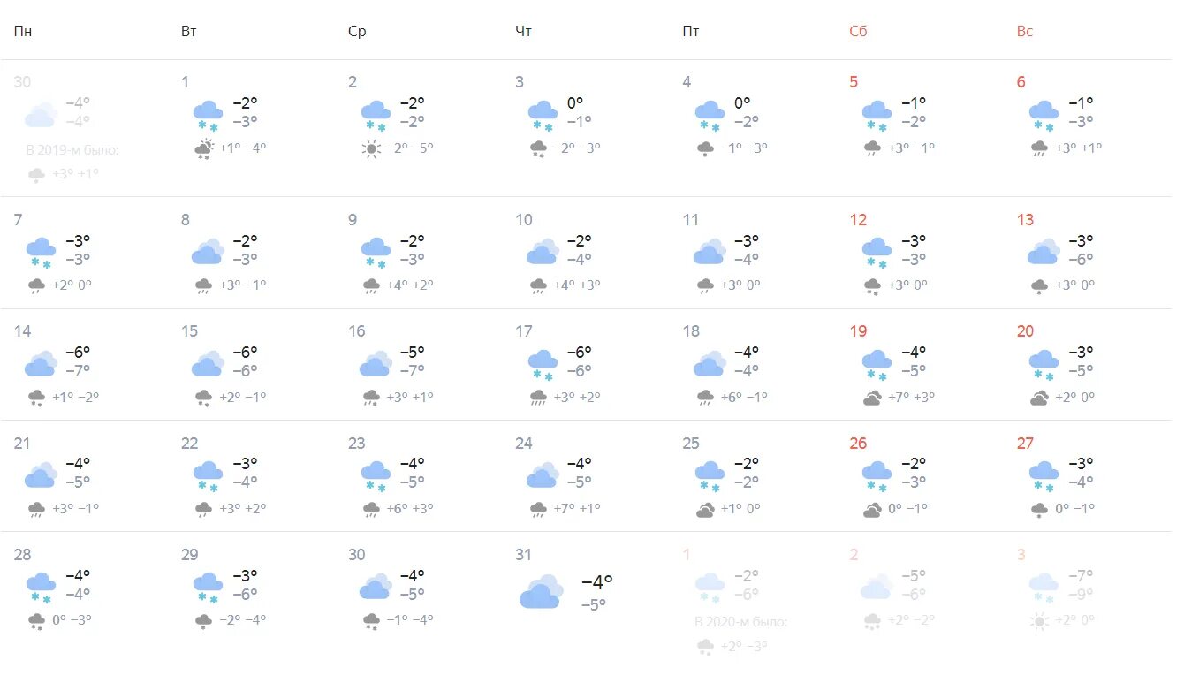Screen dimensions: 1184x683
Task: Click "В 2019-м было:" historical note
Action: point(72,149)
